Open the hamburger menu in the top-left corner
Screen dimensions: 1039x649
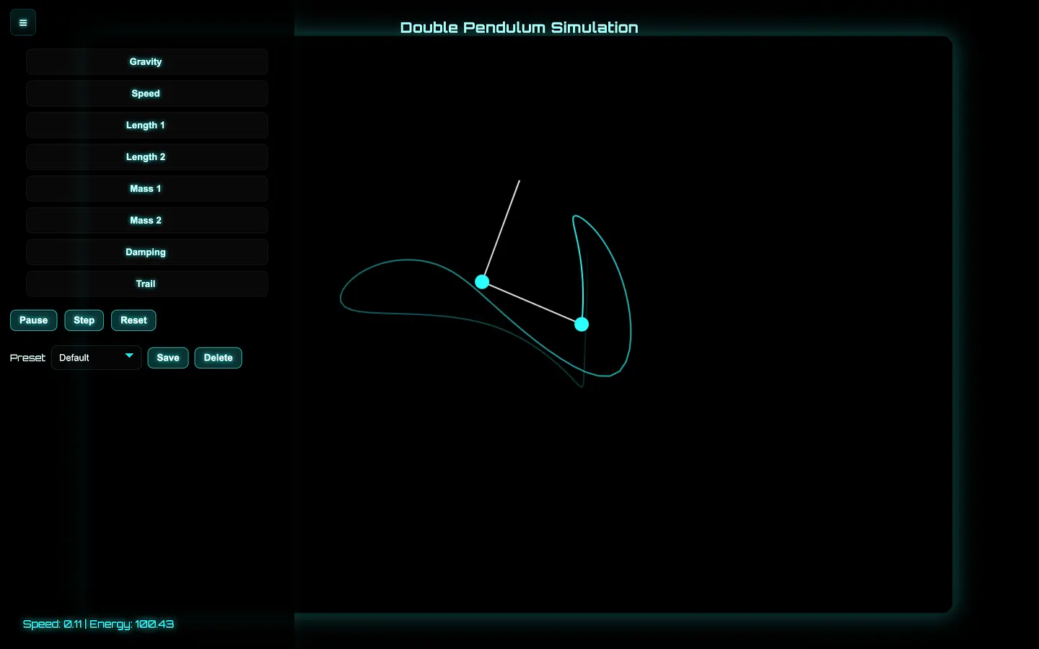(x=22, y=22)
